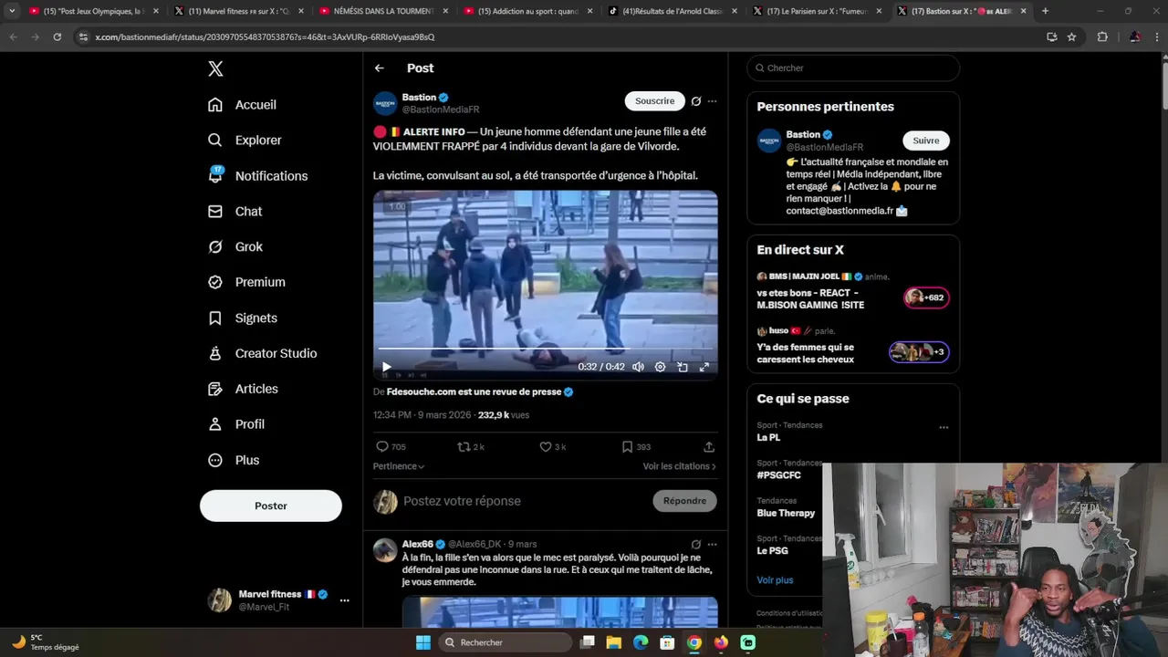Open the huso live space listing
Viewport: 1168px width, 657px height.
click(x=853, y=346)
